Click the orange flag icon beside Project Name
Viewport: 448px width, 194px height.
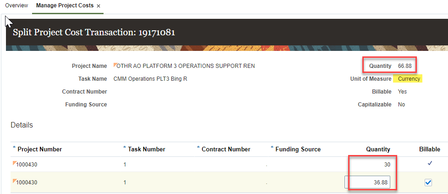[115, 64]
